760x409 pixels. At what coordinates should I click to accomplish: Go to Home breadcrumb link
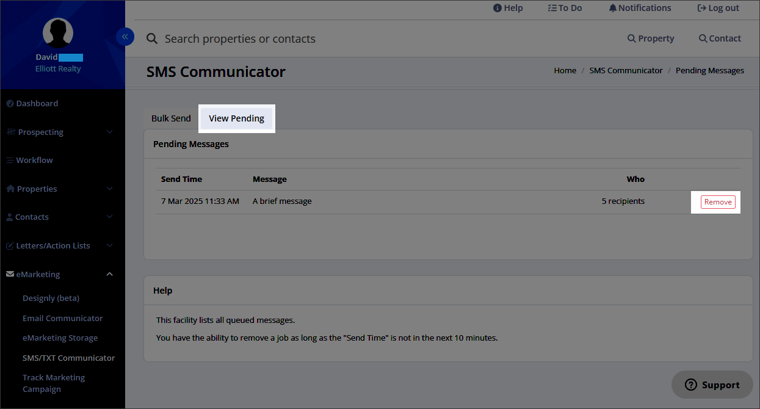click(x=565, y=71)
